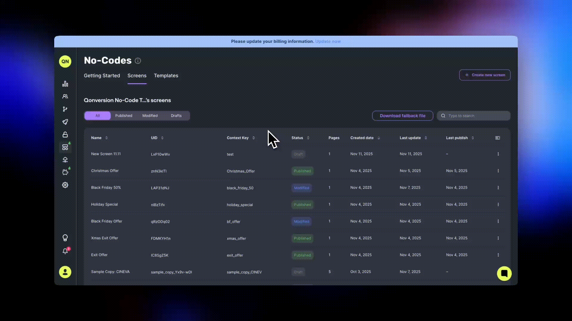Open the lock icon in the sidebar
572x321 pixels.
(x=65, y=135)
